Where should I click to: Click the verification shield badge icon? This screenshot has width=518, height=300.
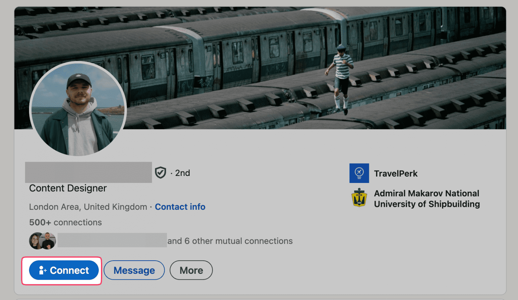161,173
